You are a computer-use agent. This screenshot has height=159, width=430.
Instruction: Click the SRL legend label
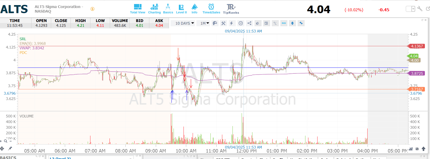coord(23,39)
